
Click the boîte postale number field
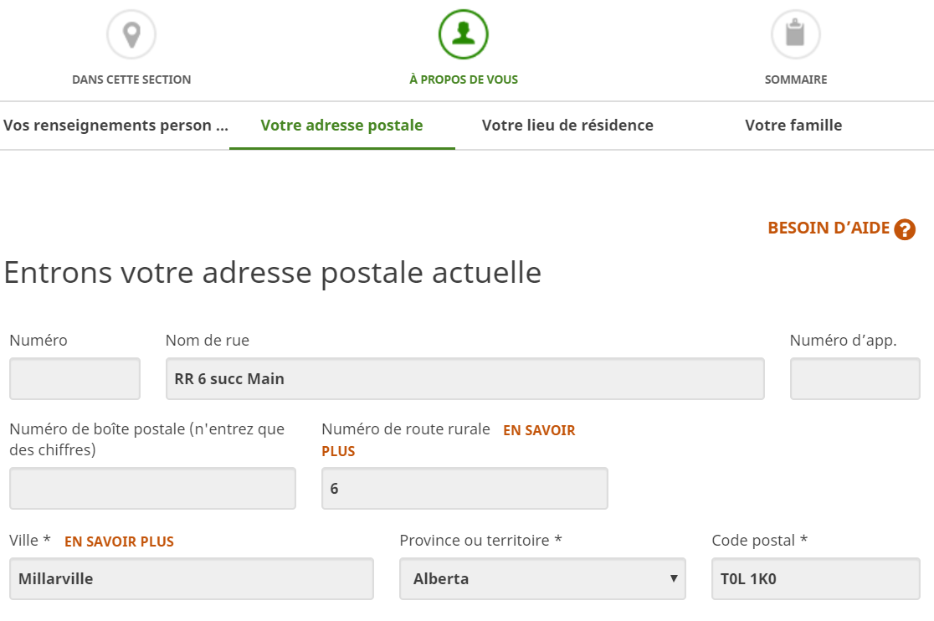tap(152, 488)
